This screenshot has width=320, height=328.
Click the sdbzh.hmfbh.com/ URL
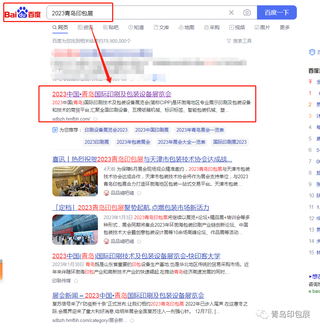[71, 119]
